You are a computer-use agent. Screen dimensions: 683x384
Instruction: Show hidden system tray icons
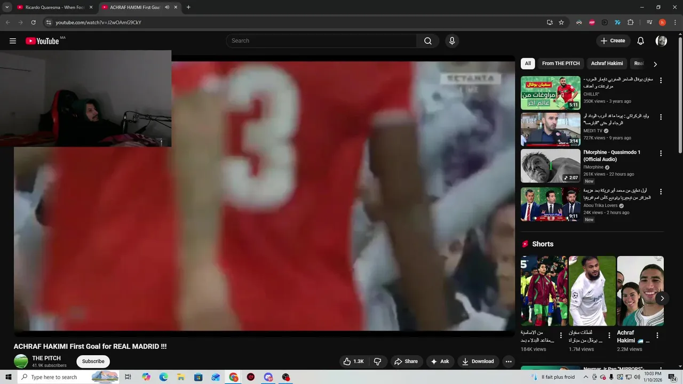pos(585,377)
